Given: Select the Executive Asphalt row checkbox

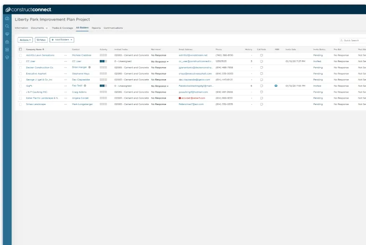Looking at the screenshot, I should pos(20,73).
